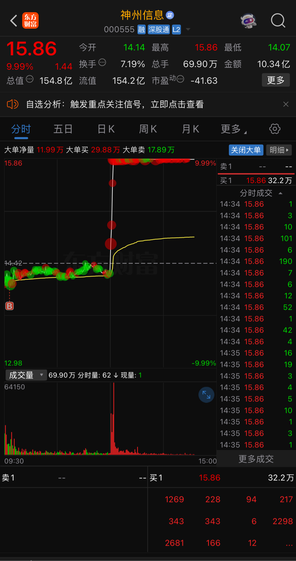Viewport: 296px width, 561px height.
Task: Tap the 买1 15.86 32.2万 side row
Action: click(256, 180)
